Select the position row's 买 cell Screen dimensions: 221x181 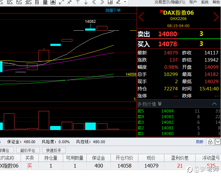pos(30,166)
